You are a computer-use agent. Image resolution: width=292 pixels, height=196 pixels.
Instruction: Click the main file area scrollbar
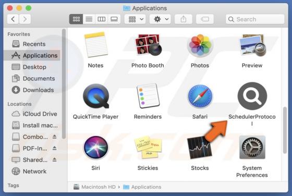tap(285, 130)
